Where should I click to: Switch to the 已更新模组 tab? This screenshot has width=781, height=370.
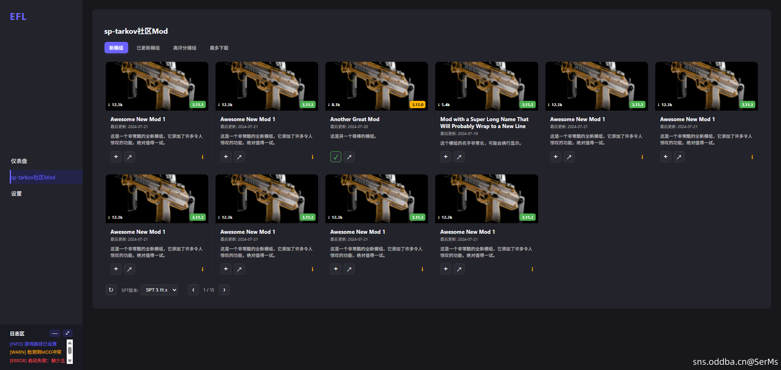click(x=148, y=48)
